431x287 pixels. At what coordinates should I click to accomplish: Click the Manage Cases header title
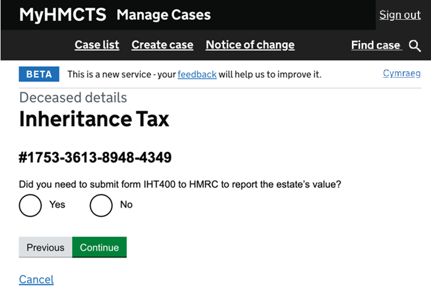pos(163,15)
